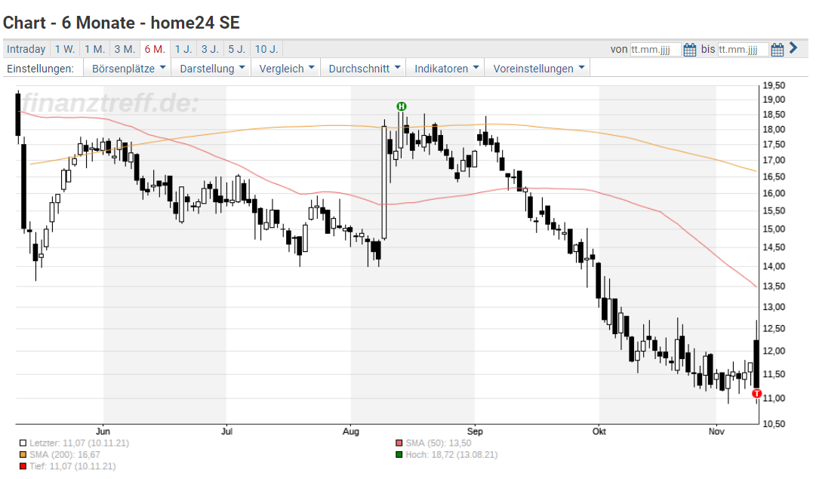
Task: Open the Vergleich dropdown
Action: [286, 68]
